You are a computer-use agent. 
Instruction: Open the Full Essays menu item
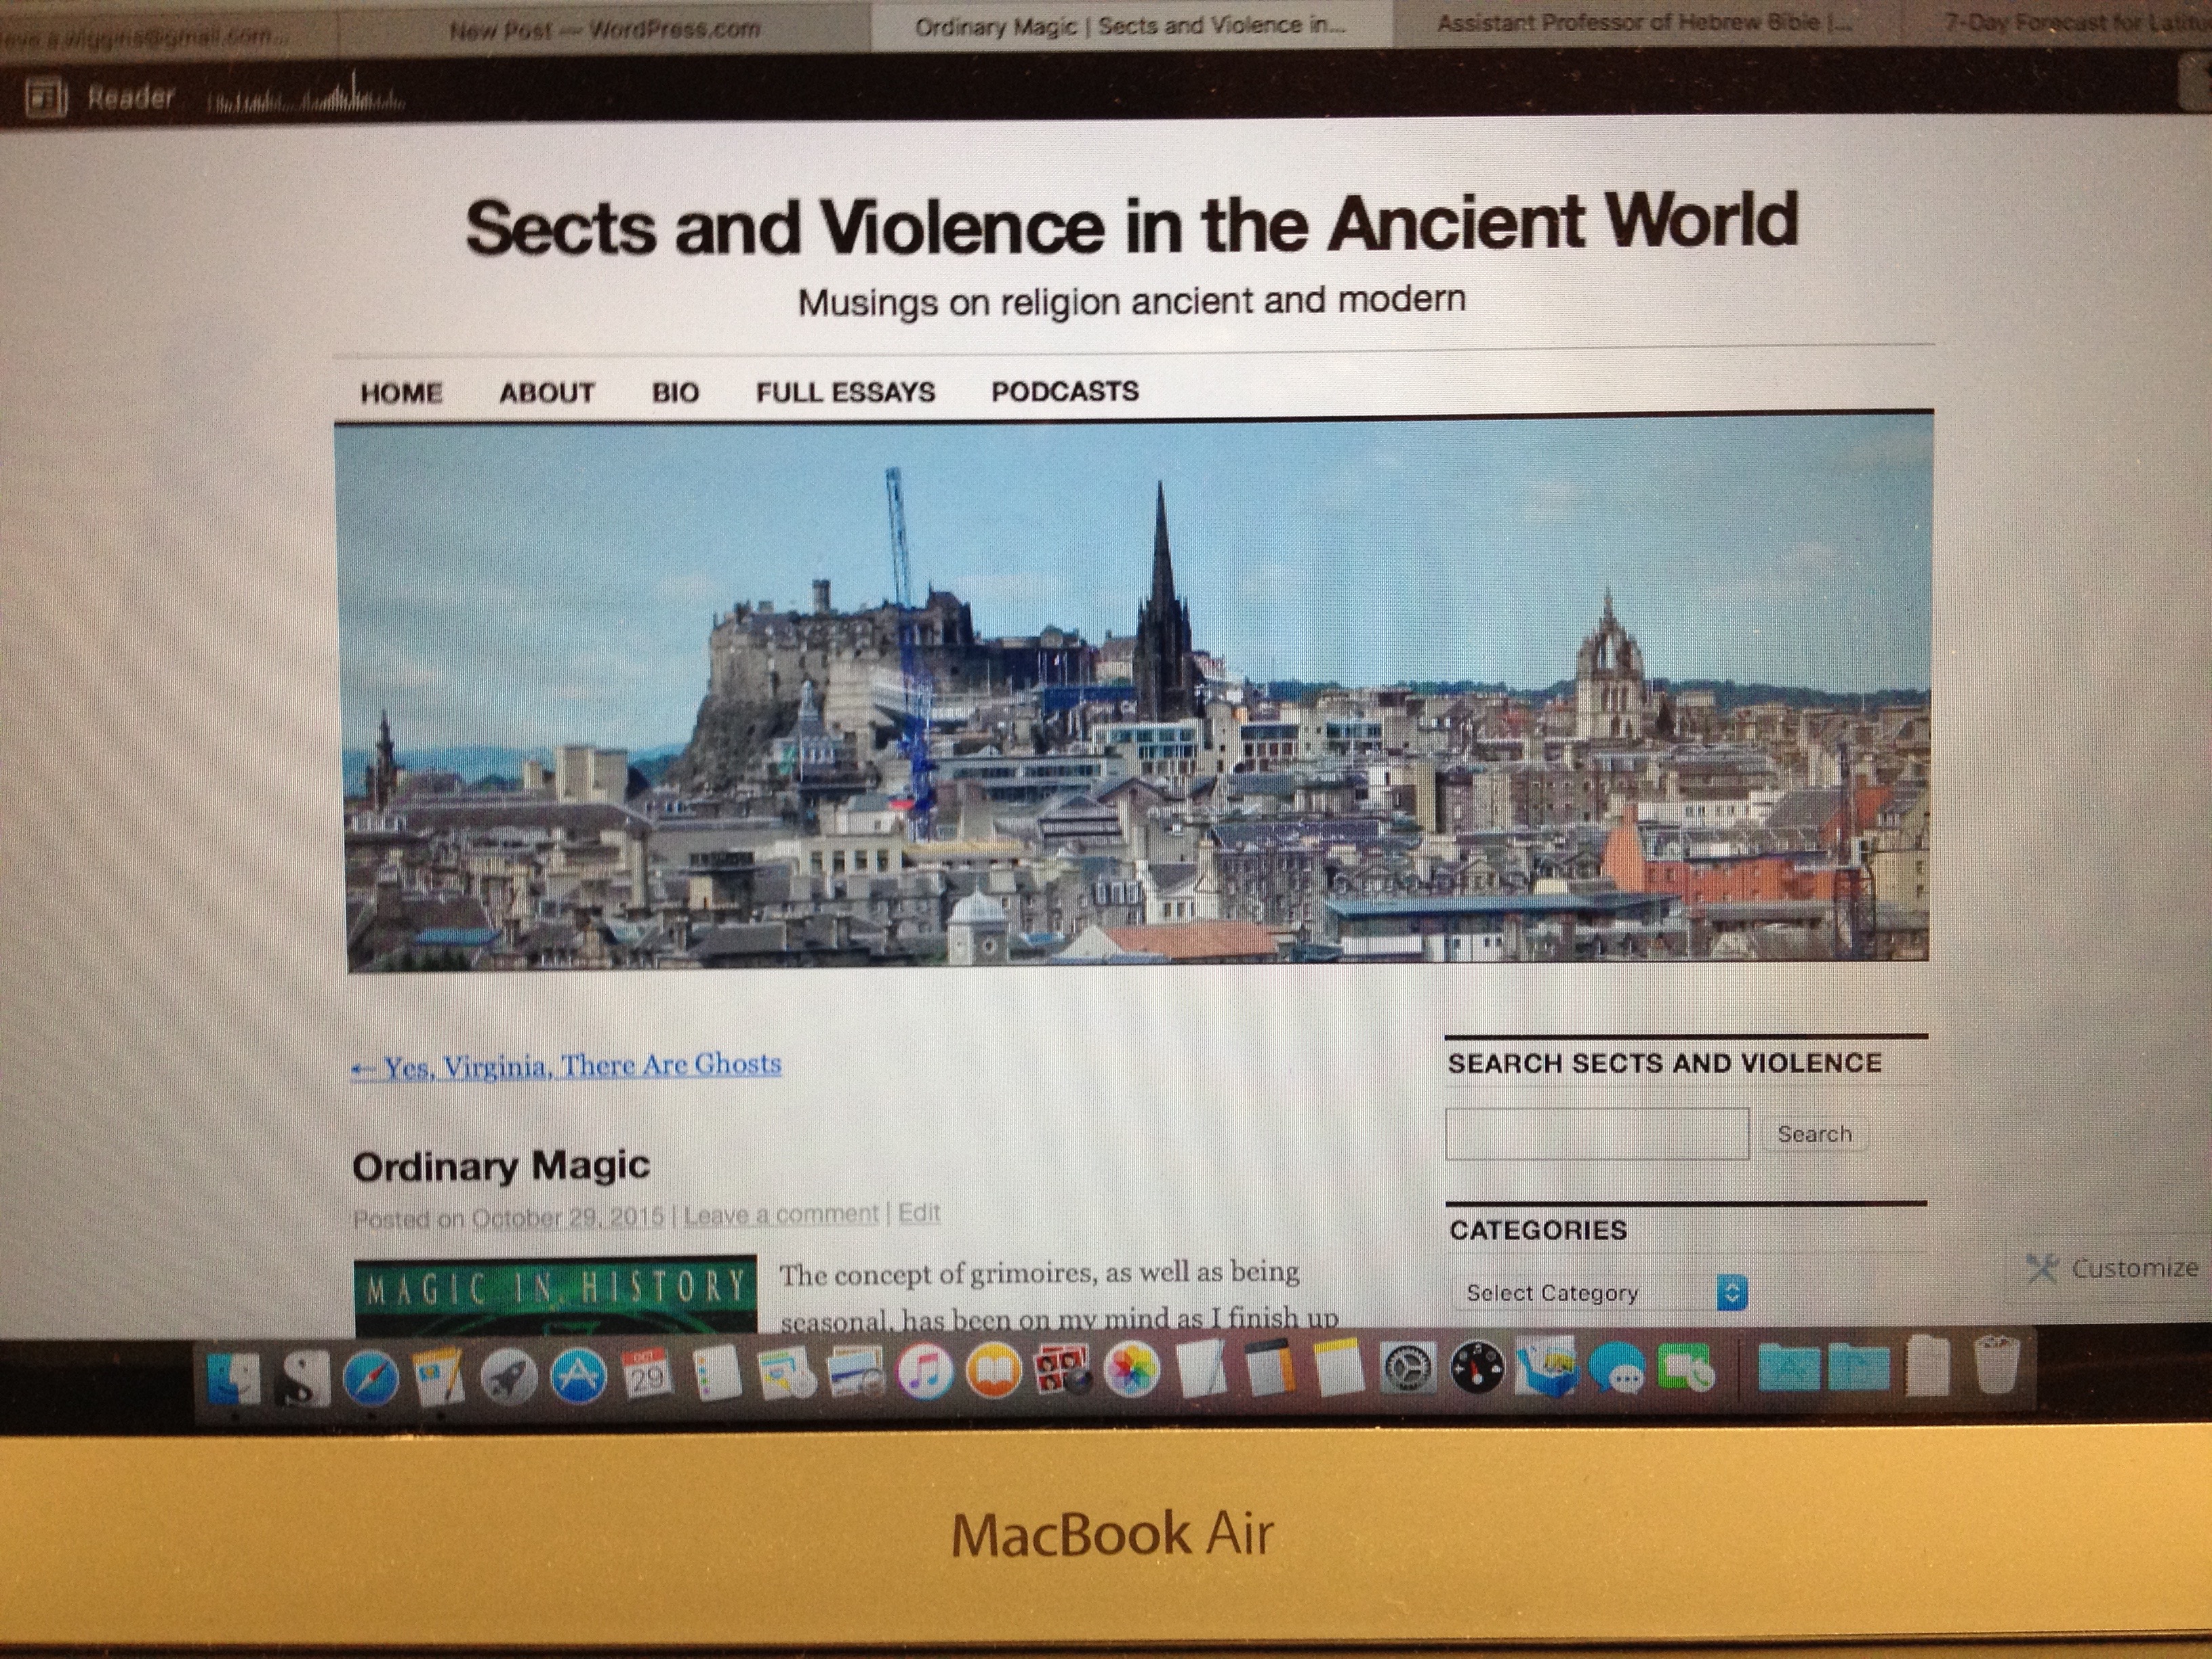point(845,392)
